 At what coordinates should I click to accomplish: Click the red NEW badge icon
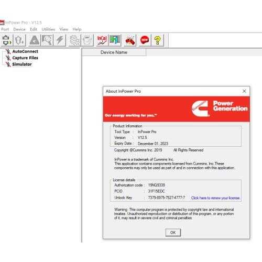(x=145, y=40)
